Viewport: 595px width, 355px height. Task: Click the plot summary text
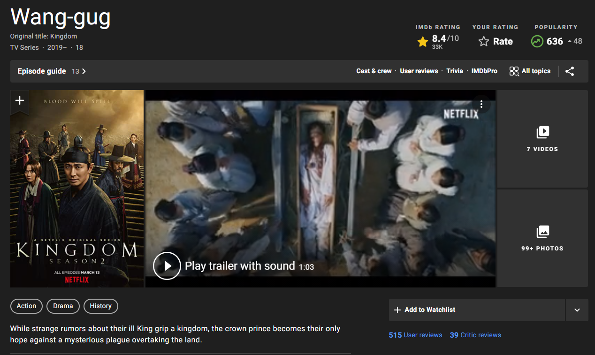pyautogui.click(x=175, y=334)
